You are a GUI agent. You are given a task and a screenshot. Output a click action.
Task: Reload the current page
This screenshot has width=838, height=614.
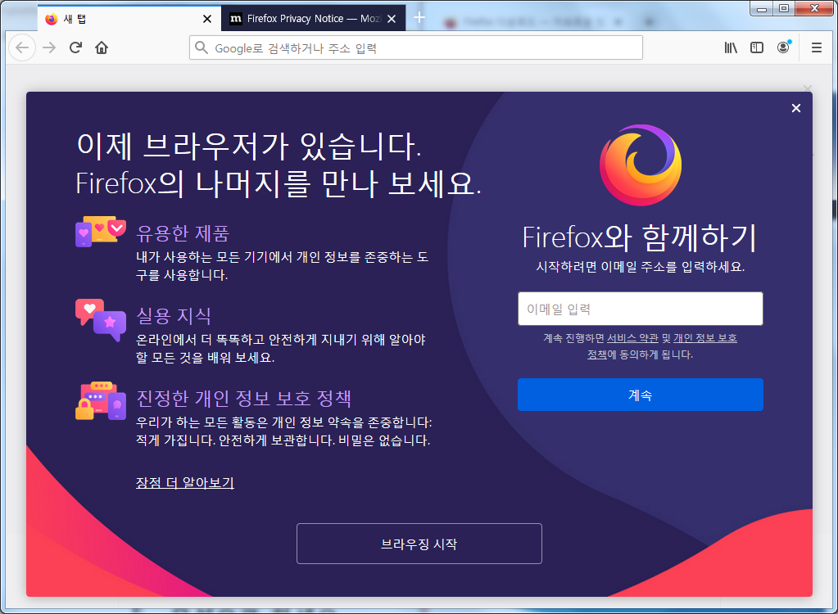pos(75,48)
